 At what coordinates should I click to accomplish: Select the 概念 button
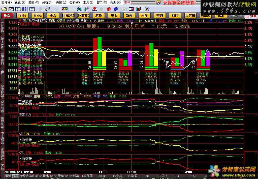(53, 15)
